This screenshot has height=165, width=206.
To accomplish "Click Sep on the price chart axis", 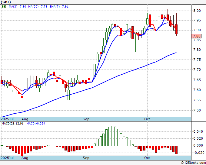I will coord(86,119).
